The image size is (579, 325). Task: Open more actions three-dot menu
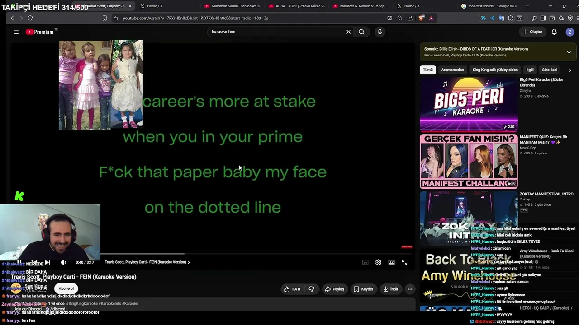click(410, 289)
